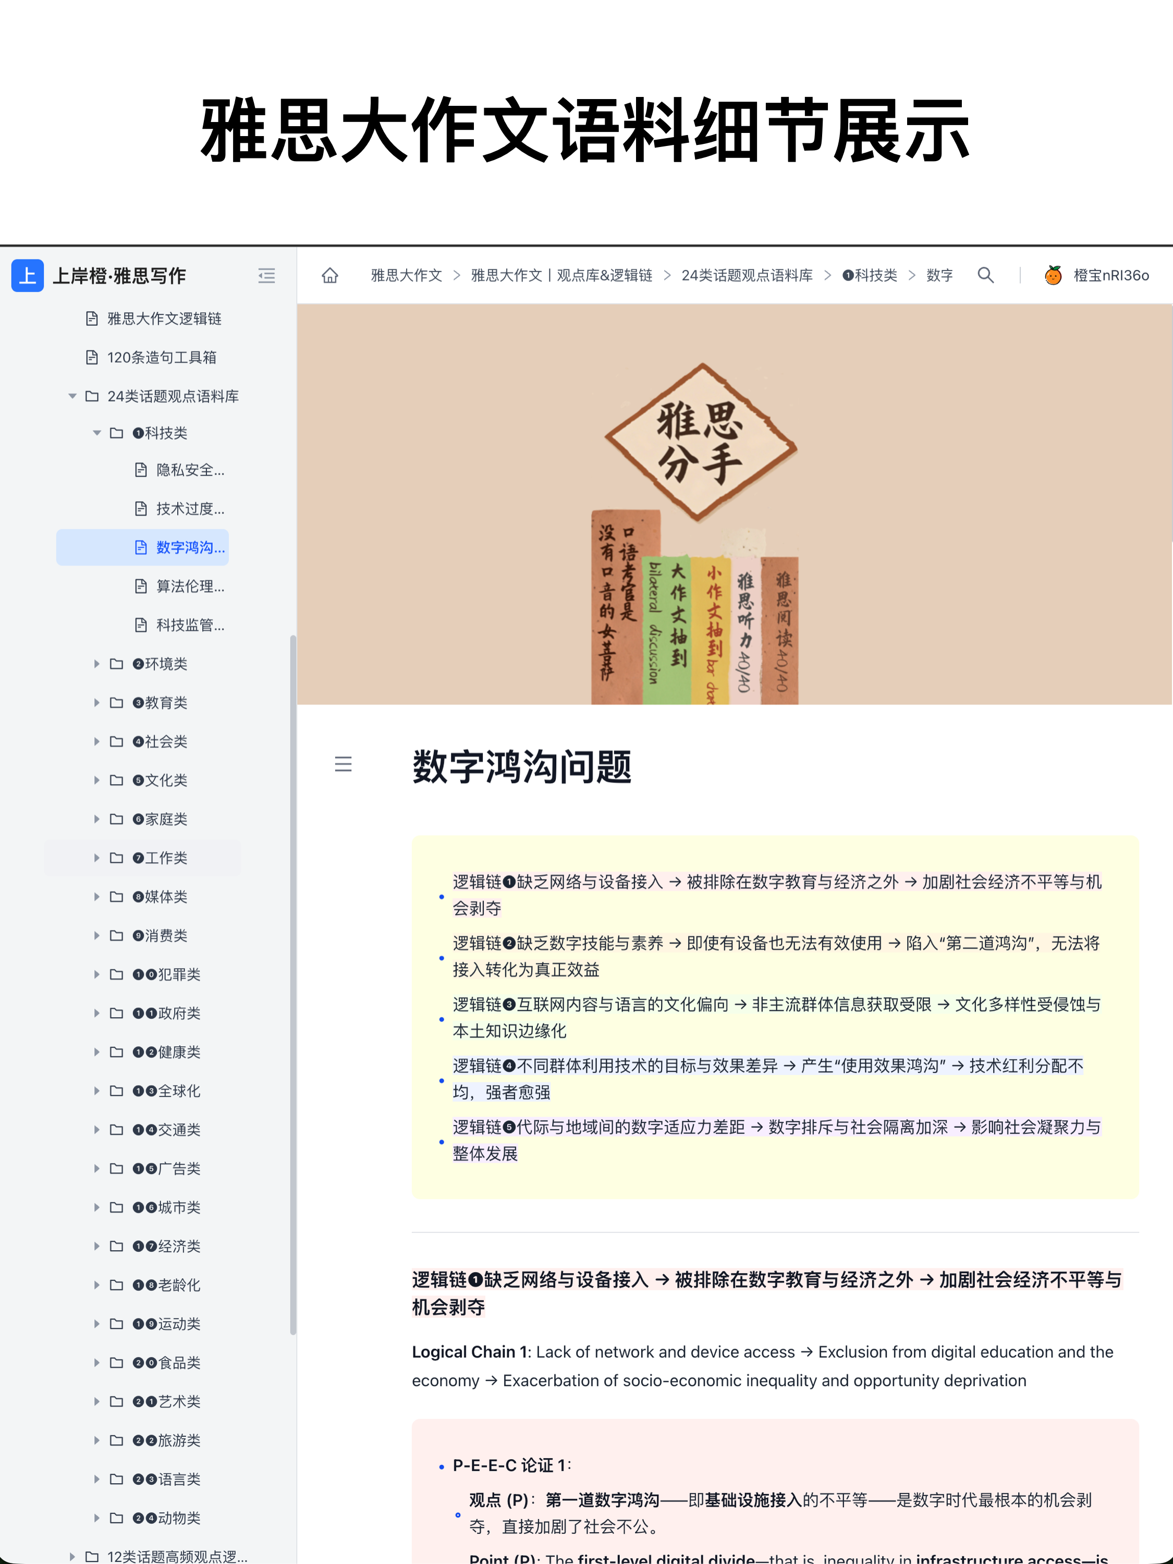The height and width of the screenshot is (1564, 1173).
Task: Open 24类话题观点语料库 from the breadcrumb
Action: click(x=747, y=276)
